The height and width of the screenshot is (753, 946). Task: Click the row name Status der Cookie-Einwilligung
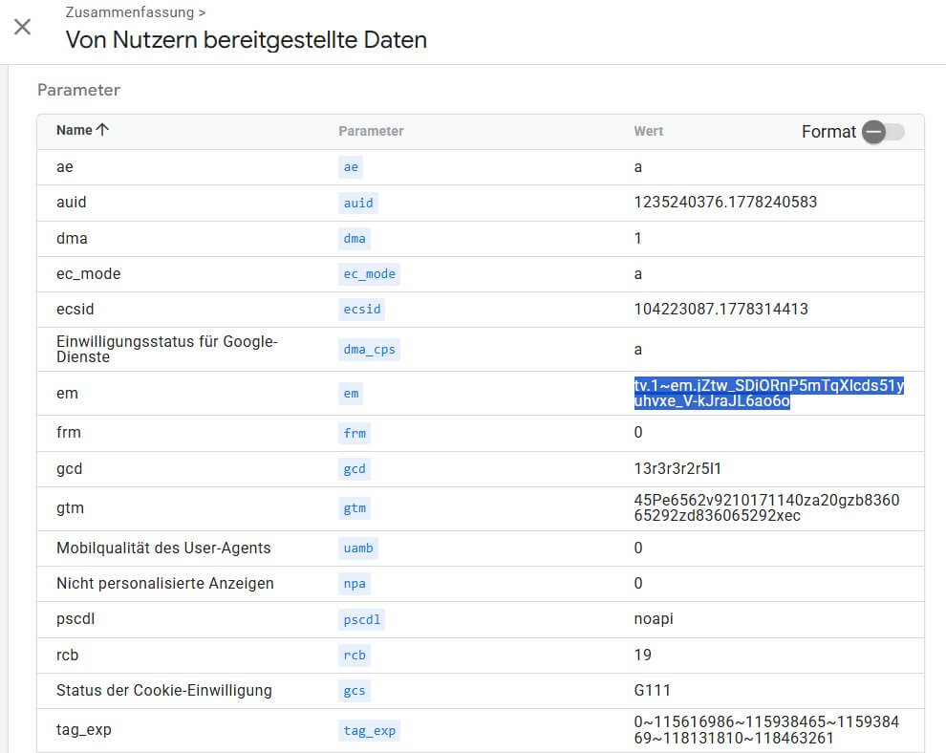[x=164, y=690]
